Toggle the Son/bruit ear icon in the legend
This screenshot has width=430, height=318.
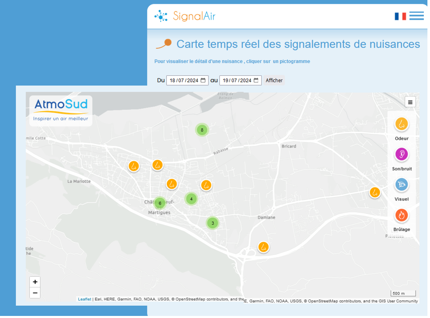pyautogui.click(x=402, y=155)
